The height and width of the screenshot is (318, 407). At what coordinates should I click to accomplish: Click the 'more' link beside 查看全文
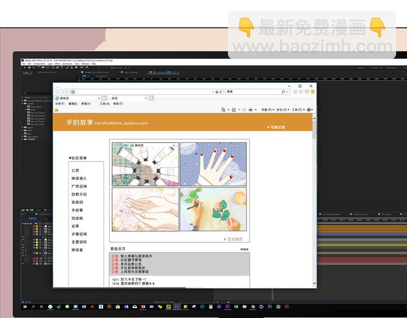pos(244,249)
